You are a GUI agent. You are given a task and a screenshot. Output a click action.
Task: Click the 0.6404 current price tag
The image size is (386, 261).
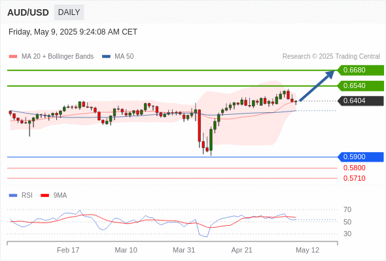[x=360, y=101]
